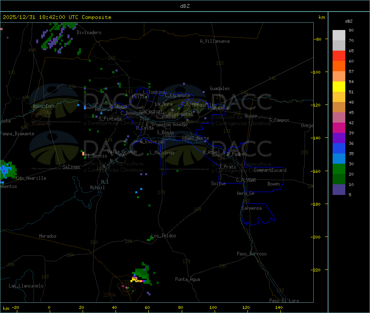370x313 pixels.
Task: Click the 'Aero_GA' label
Action: point(246,193)
